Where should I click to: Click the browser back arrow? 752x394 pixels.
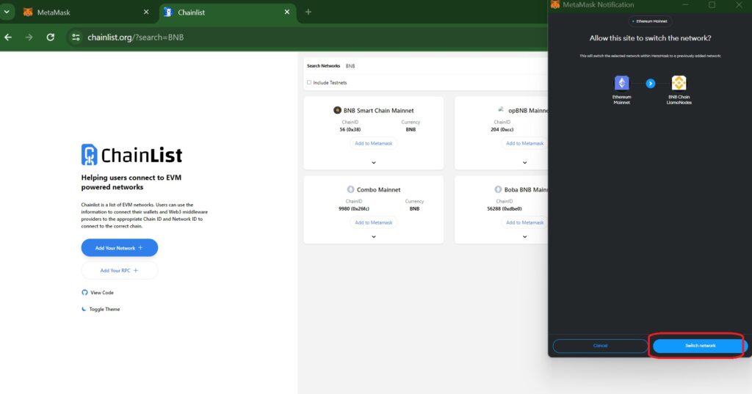click(8, 37)
